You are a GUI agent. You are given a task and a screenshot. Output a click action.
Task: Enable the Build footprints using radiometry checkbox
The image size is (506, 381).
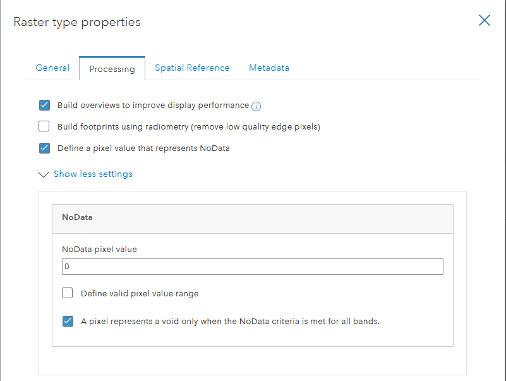[44, 126]
